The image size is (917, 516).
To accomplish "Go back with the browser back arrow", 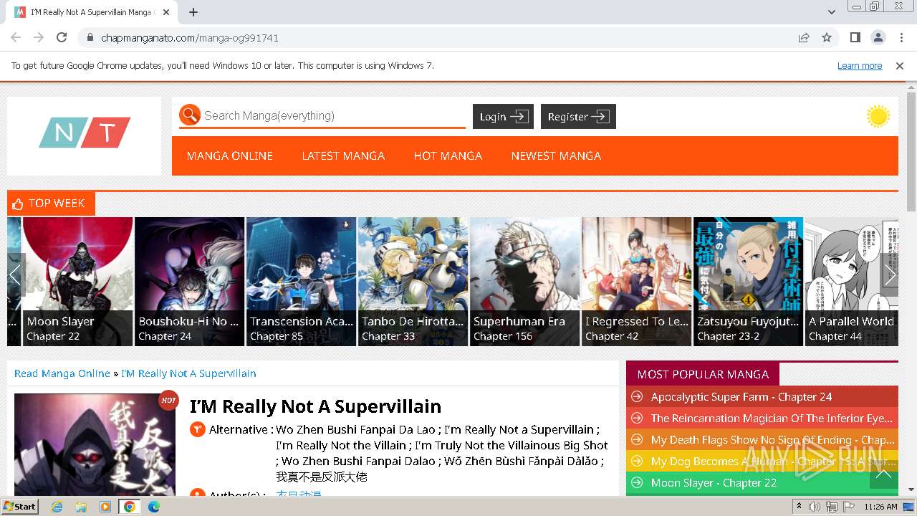I will [x=16, y=37].
